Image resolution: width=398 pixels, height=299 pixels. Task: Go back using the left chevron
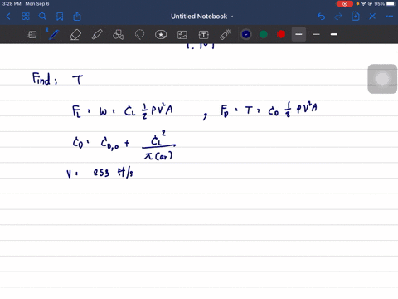(x=8, y=17)
